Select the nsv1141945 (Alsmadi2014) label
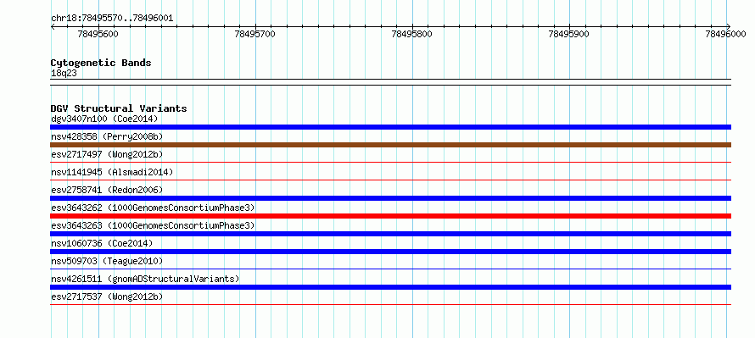The image size is (755, 338). (112, 172)
